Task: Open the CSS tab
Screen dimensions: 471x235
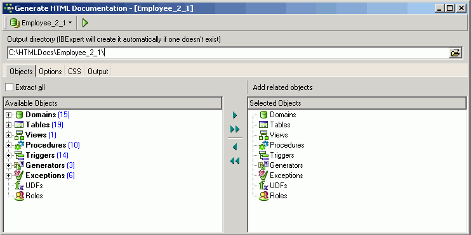Action: pos(74,72)
